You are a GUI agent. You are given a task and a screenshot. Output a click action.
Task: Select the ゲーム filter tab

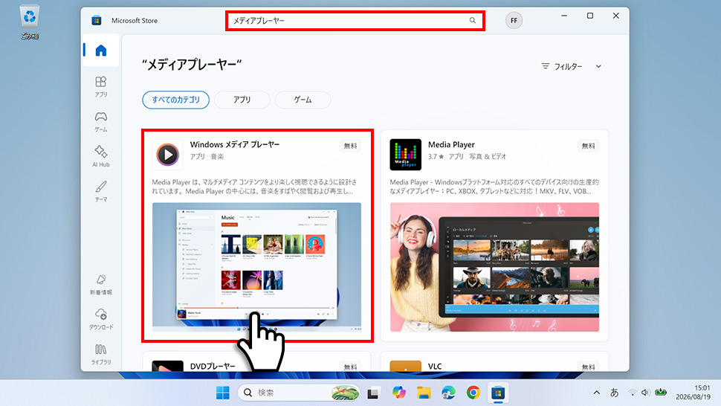point(303,100)
